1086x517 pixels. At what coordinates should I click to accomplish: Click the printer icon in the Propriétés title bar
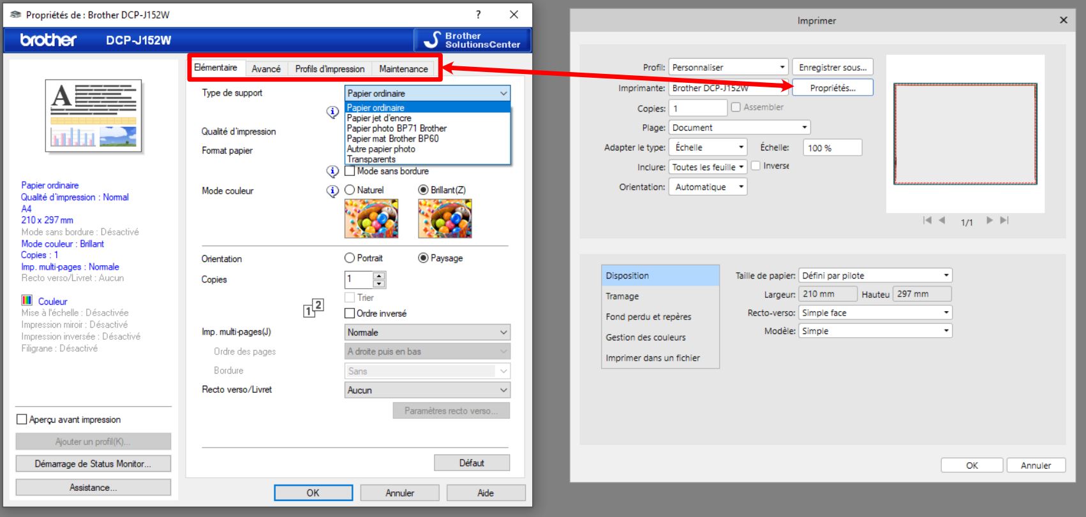click(x=15, y=14)
